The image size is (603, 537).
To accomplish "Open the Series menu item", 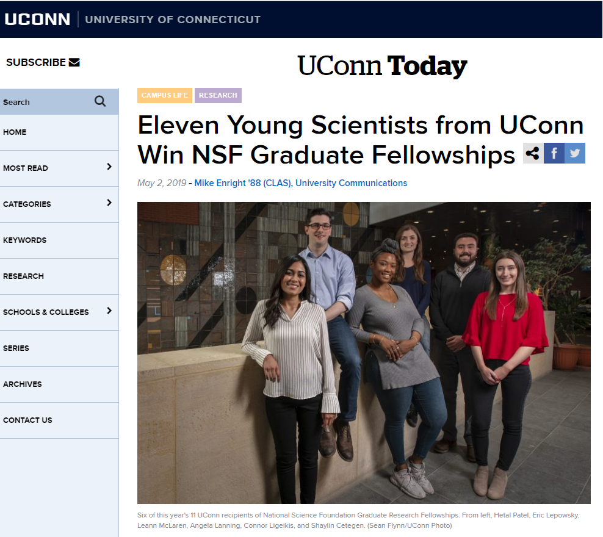I will click(16, 348).
